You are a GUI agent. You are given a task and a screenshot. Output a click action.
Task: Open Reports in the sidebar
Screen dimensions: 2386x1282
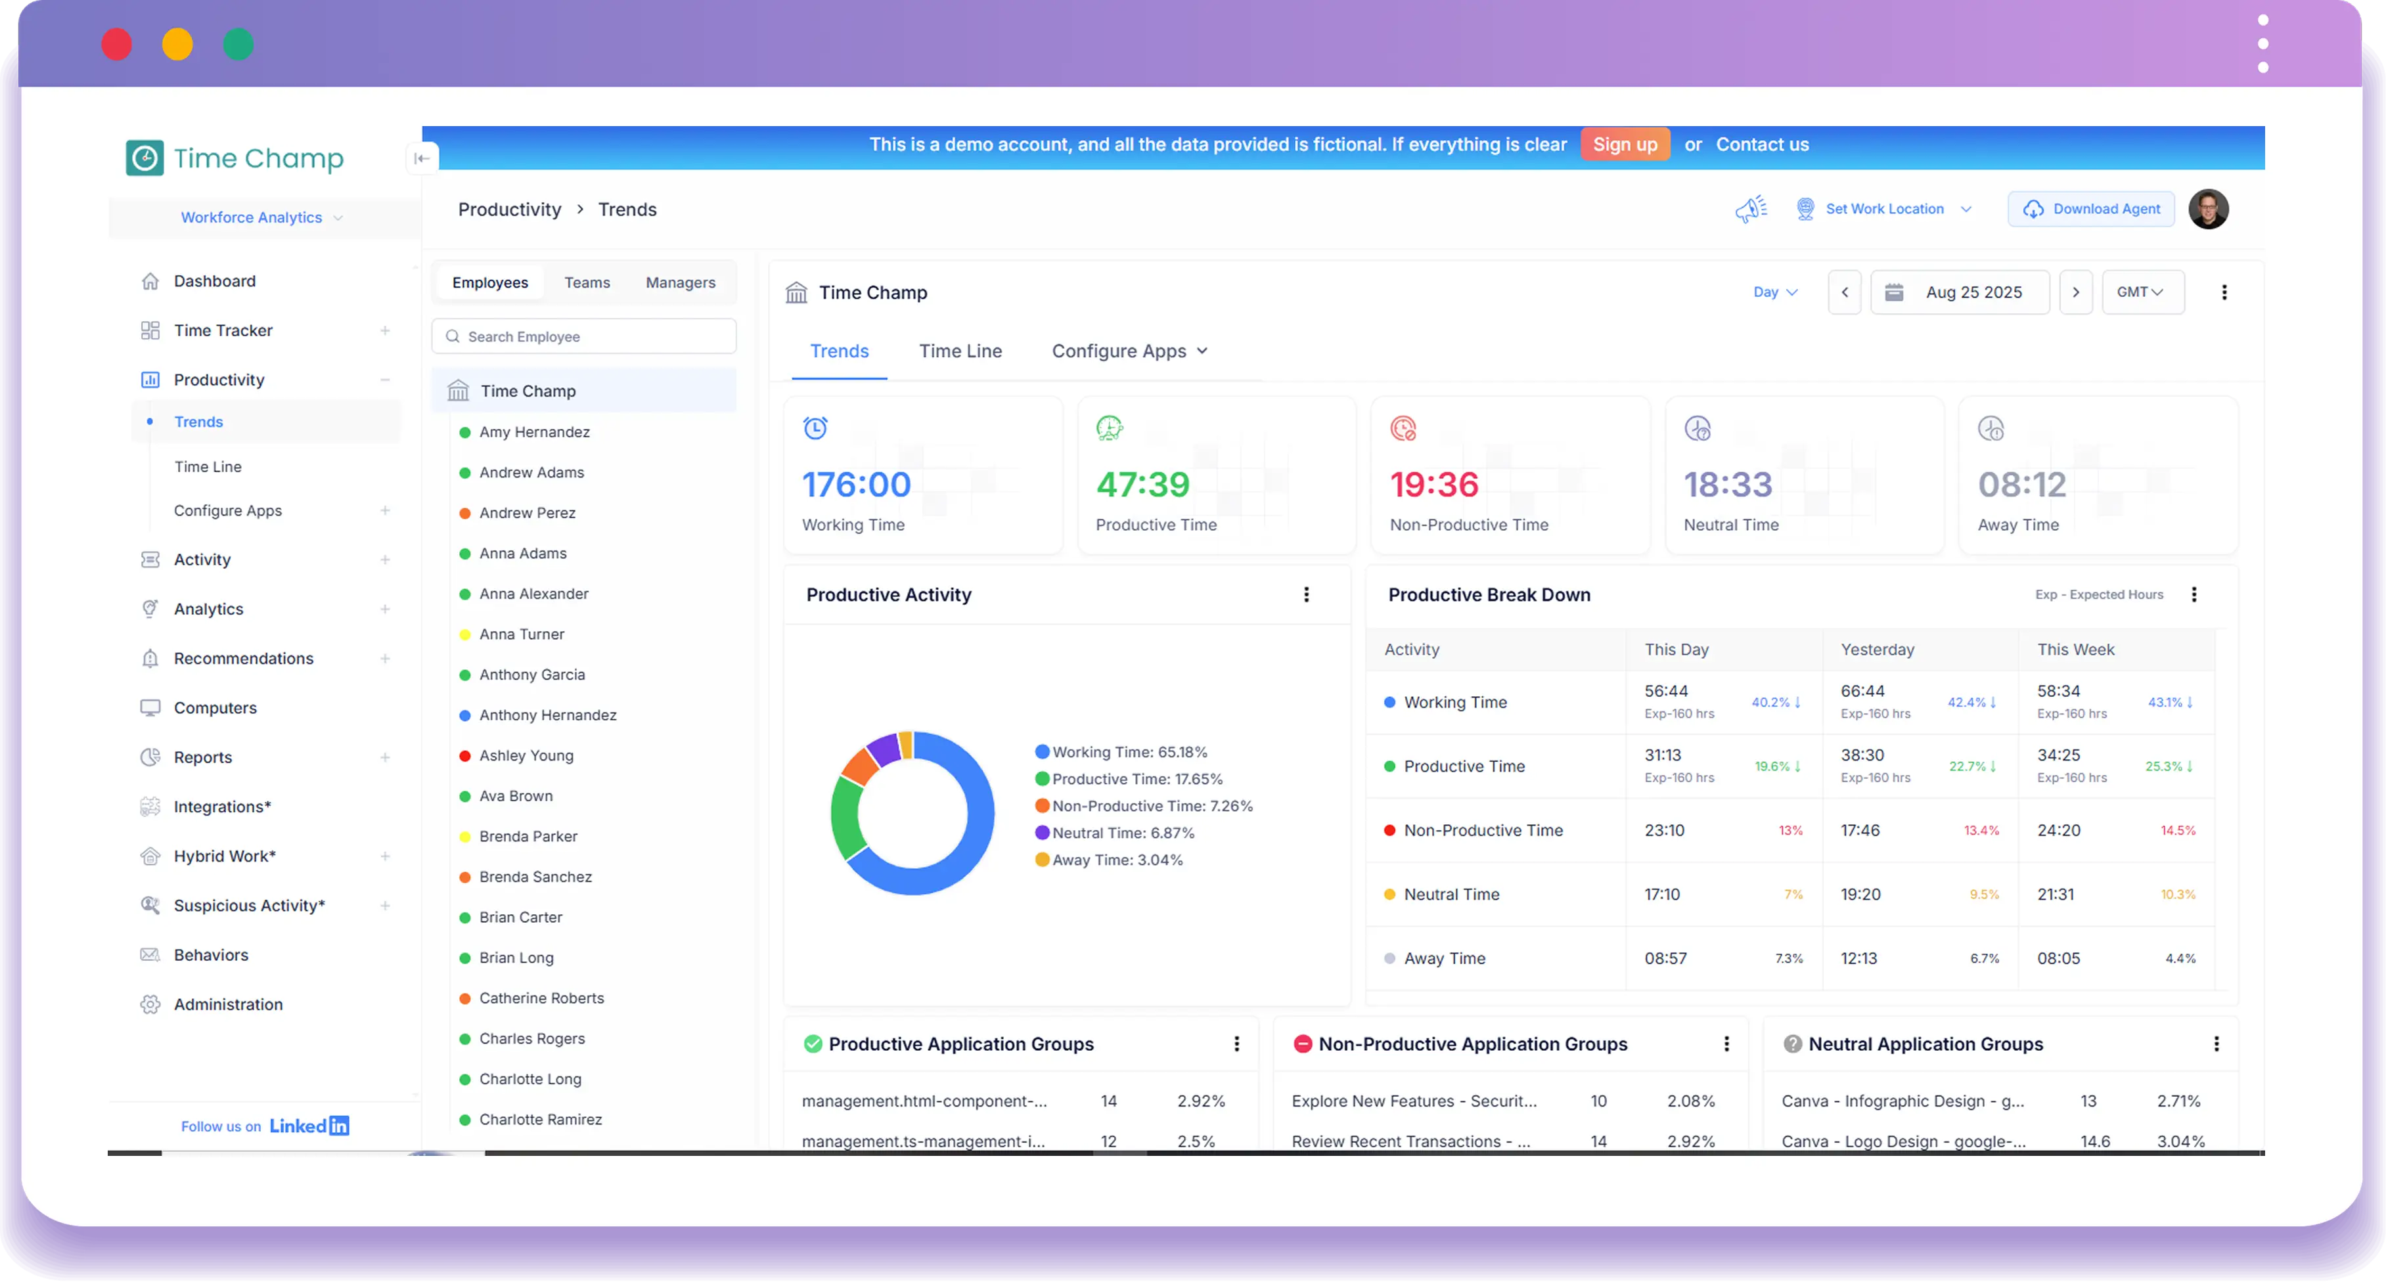203,757
